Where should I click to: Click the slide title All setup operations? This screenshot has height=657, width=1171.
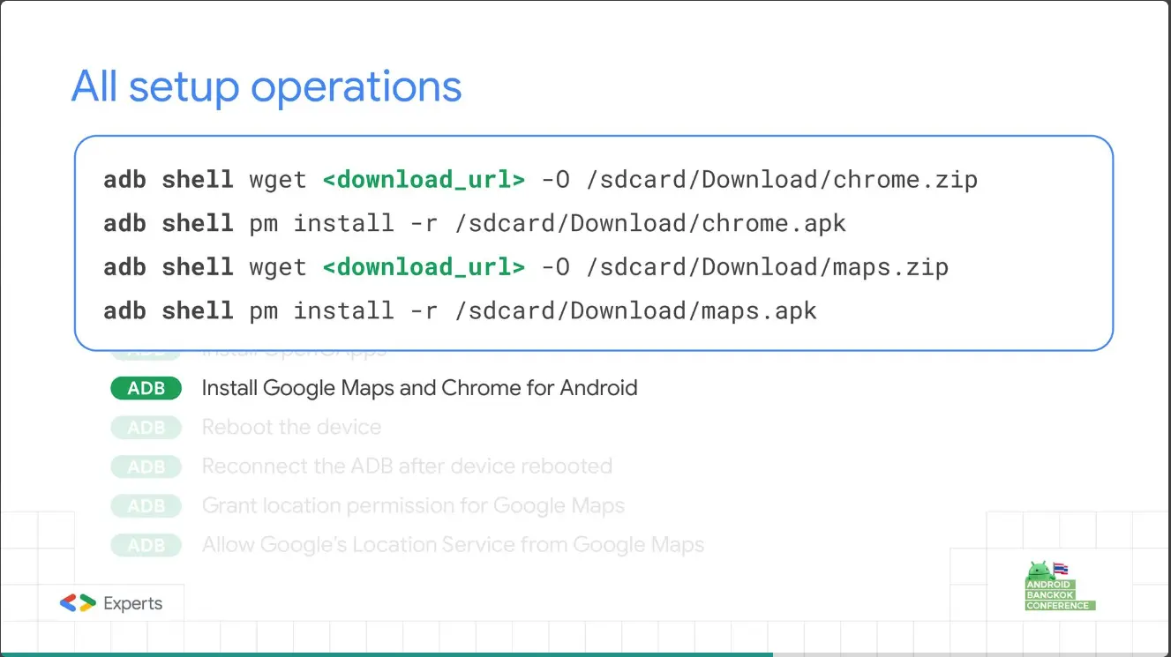(x=266, y=86)
